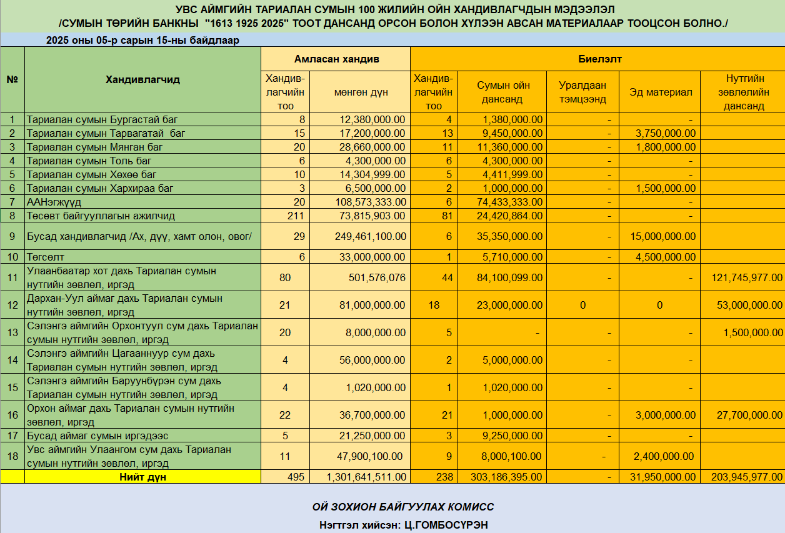
Task: Select the materials total "31,950,000.00"
Action: [x=662, y=477]
